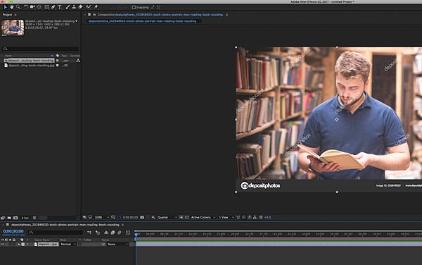Click Interpret Footage icon at project bottom

coord(3,218)
